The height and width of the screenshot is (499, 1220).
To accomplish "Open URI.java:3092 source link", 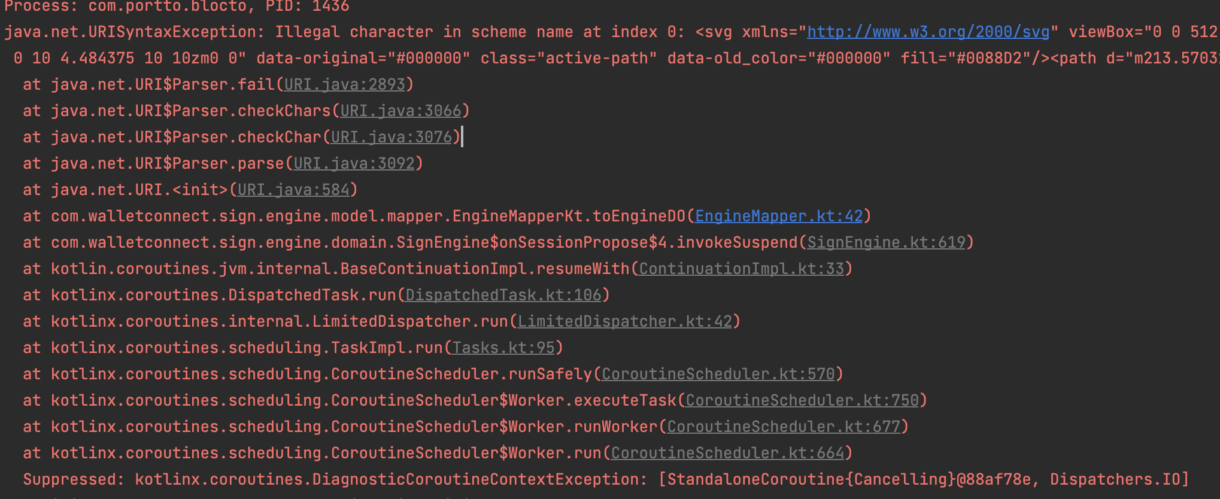I will pyautogui.click(x=354, y=163).
